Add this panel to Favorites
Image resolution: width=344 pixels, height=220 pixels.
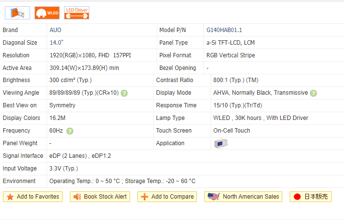33,197
